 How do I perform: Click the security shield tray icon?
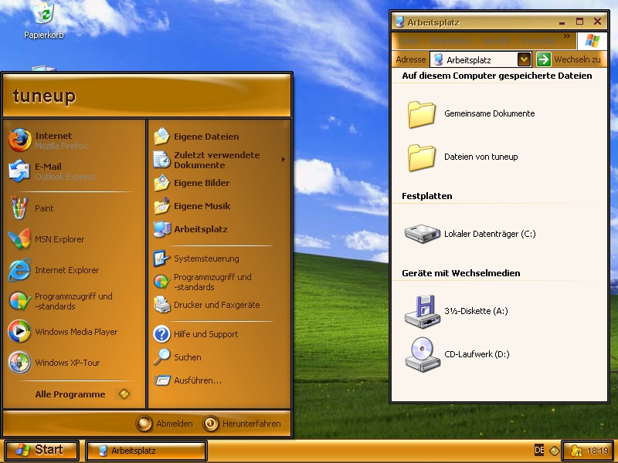[576, 451]
